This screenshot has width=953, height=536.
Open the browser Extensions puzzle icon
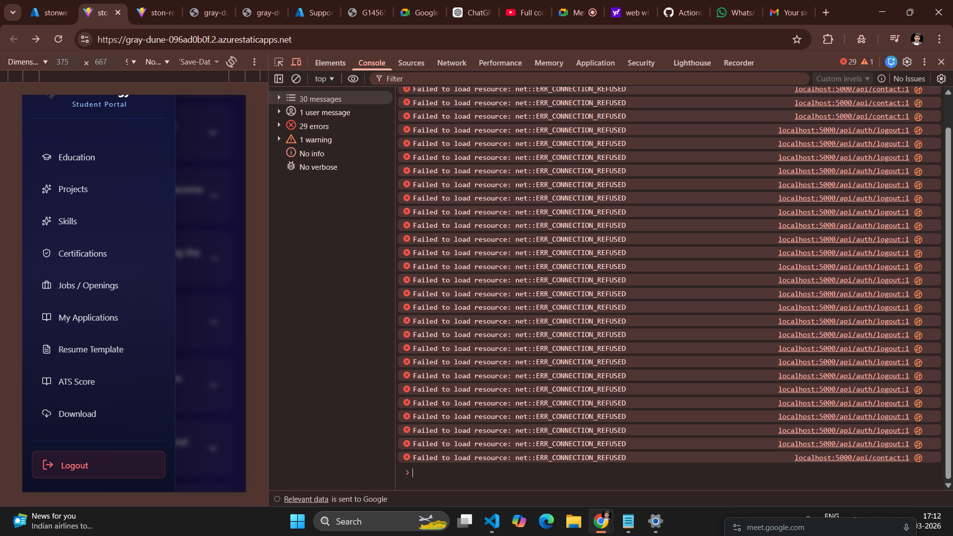[x=827, y=39]
